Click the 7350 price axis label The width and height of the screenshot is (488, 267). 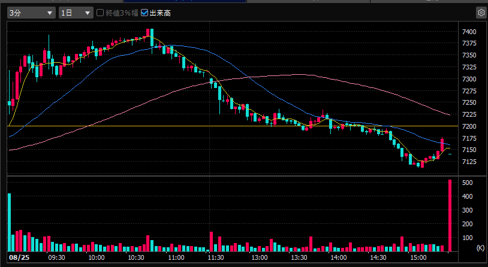point(469,55)
